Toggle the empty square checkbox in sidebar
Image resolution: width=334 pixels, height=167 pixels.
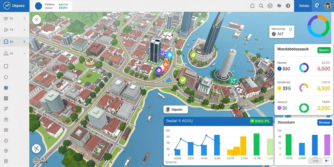(6, 66)
